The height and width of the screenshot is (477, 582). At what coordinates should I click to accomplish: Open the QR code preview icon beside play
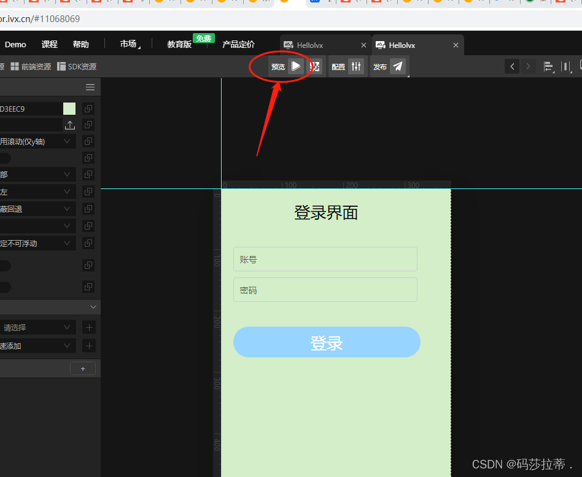pyautogui.click(x=315, y=66)
